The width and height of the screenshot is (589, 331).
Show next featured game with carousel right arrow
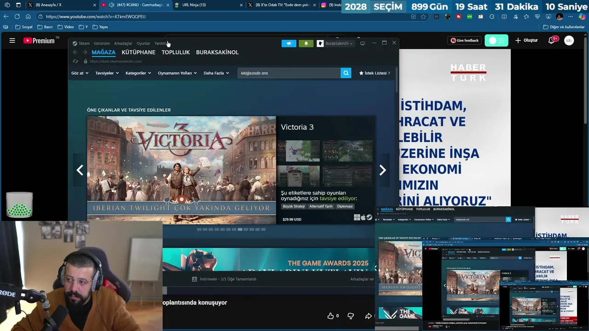(382, 170)
